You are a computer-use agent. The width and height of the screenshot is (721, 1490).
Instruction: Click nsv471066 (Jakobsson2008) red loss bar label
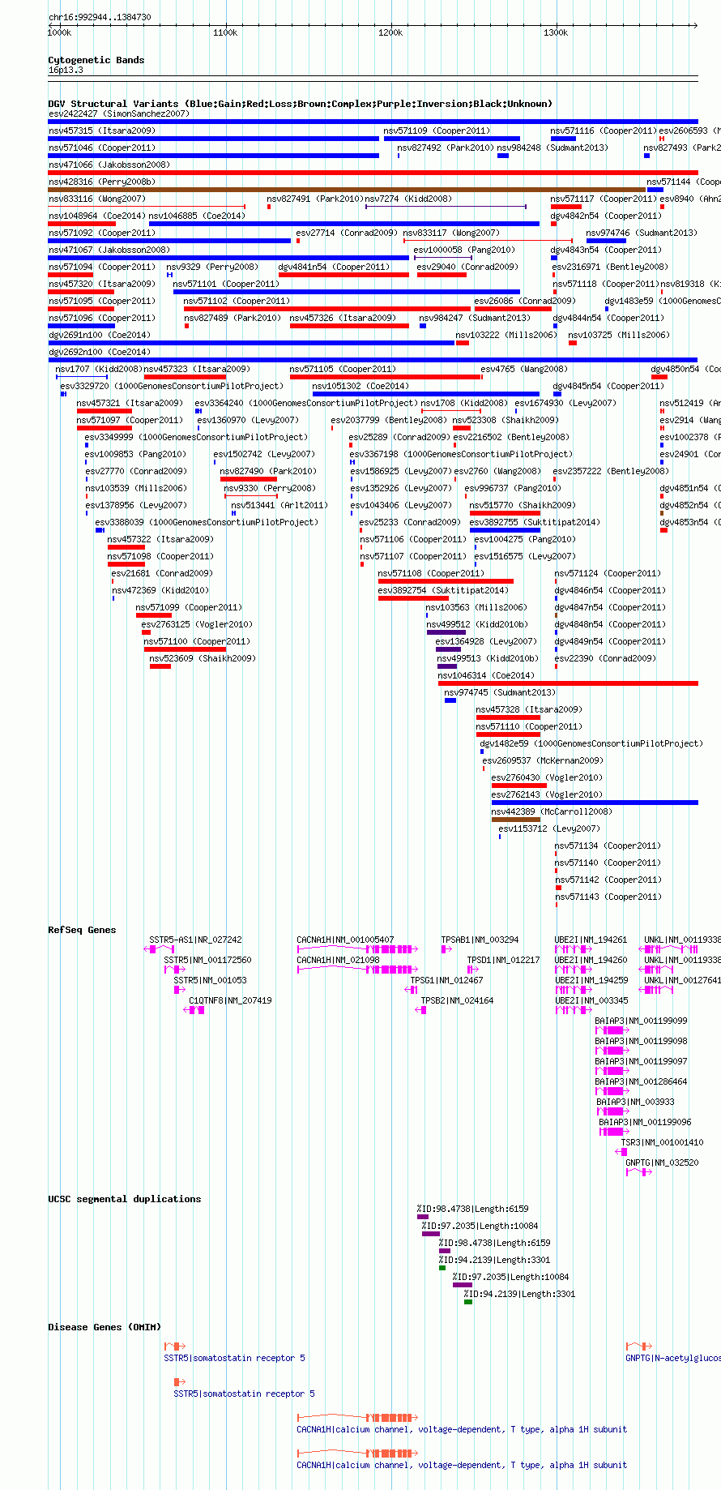[109, 165]
